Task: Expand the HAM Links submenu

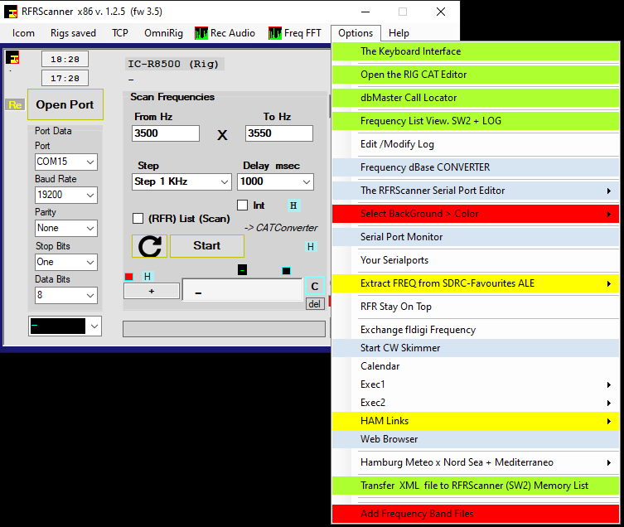Action: (x=476, y=421)
